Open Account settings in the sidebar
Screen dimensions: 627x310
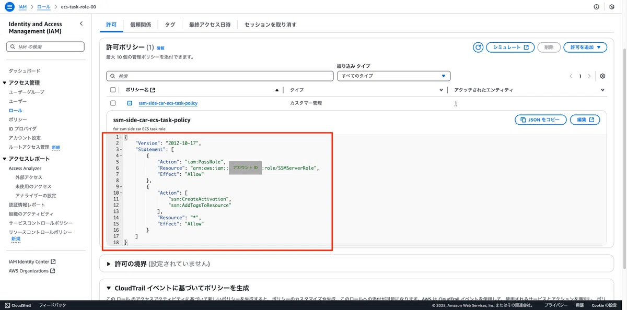pyautogui.click(x=25, y=138)
